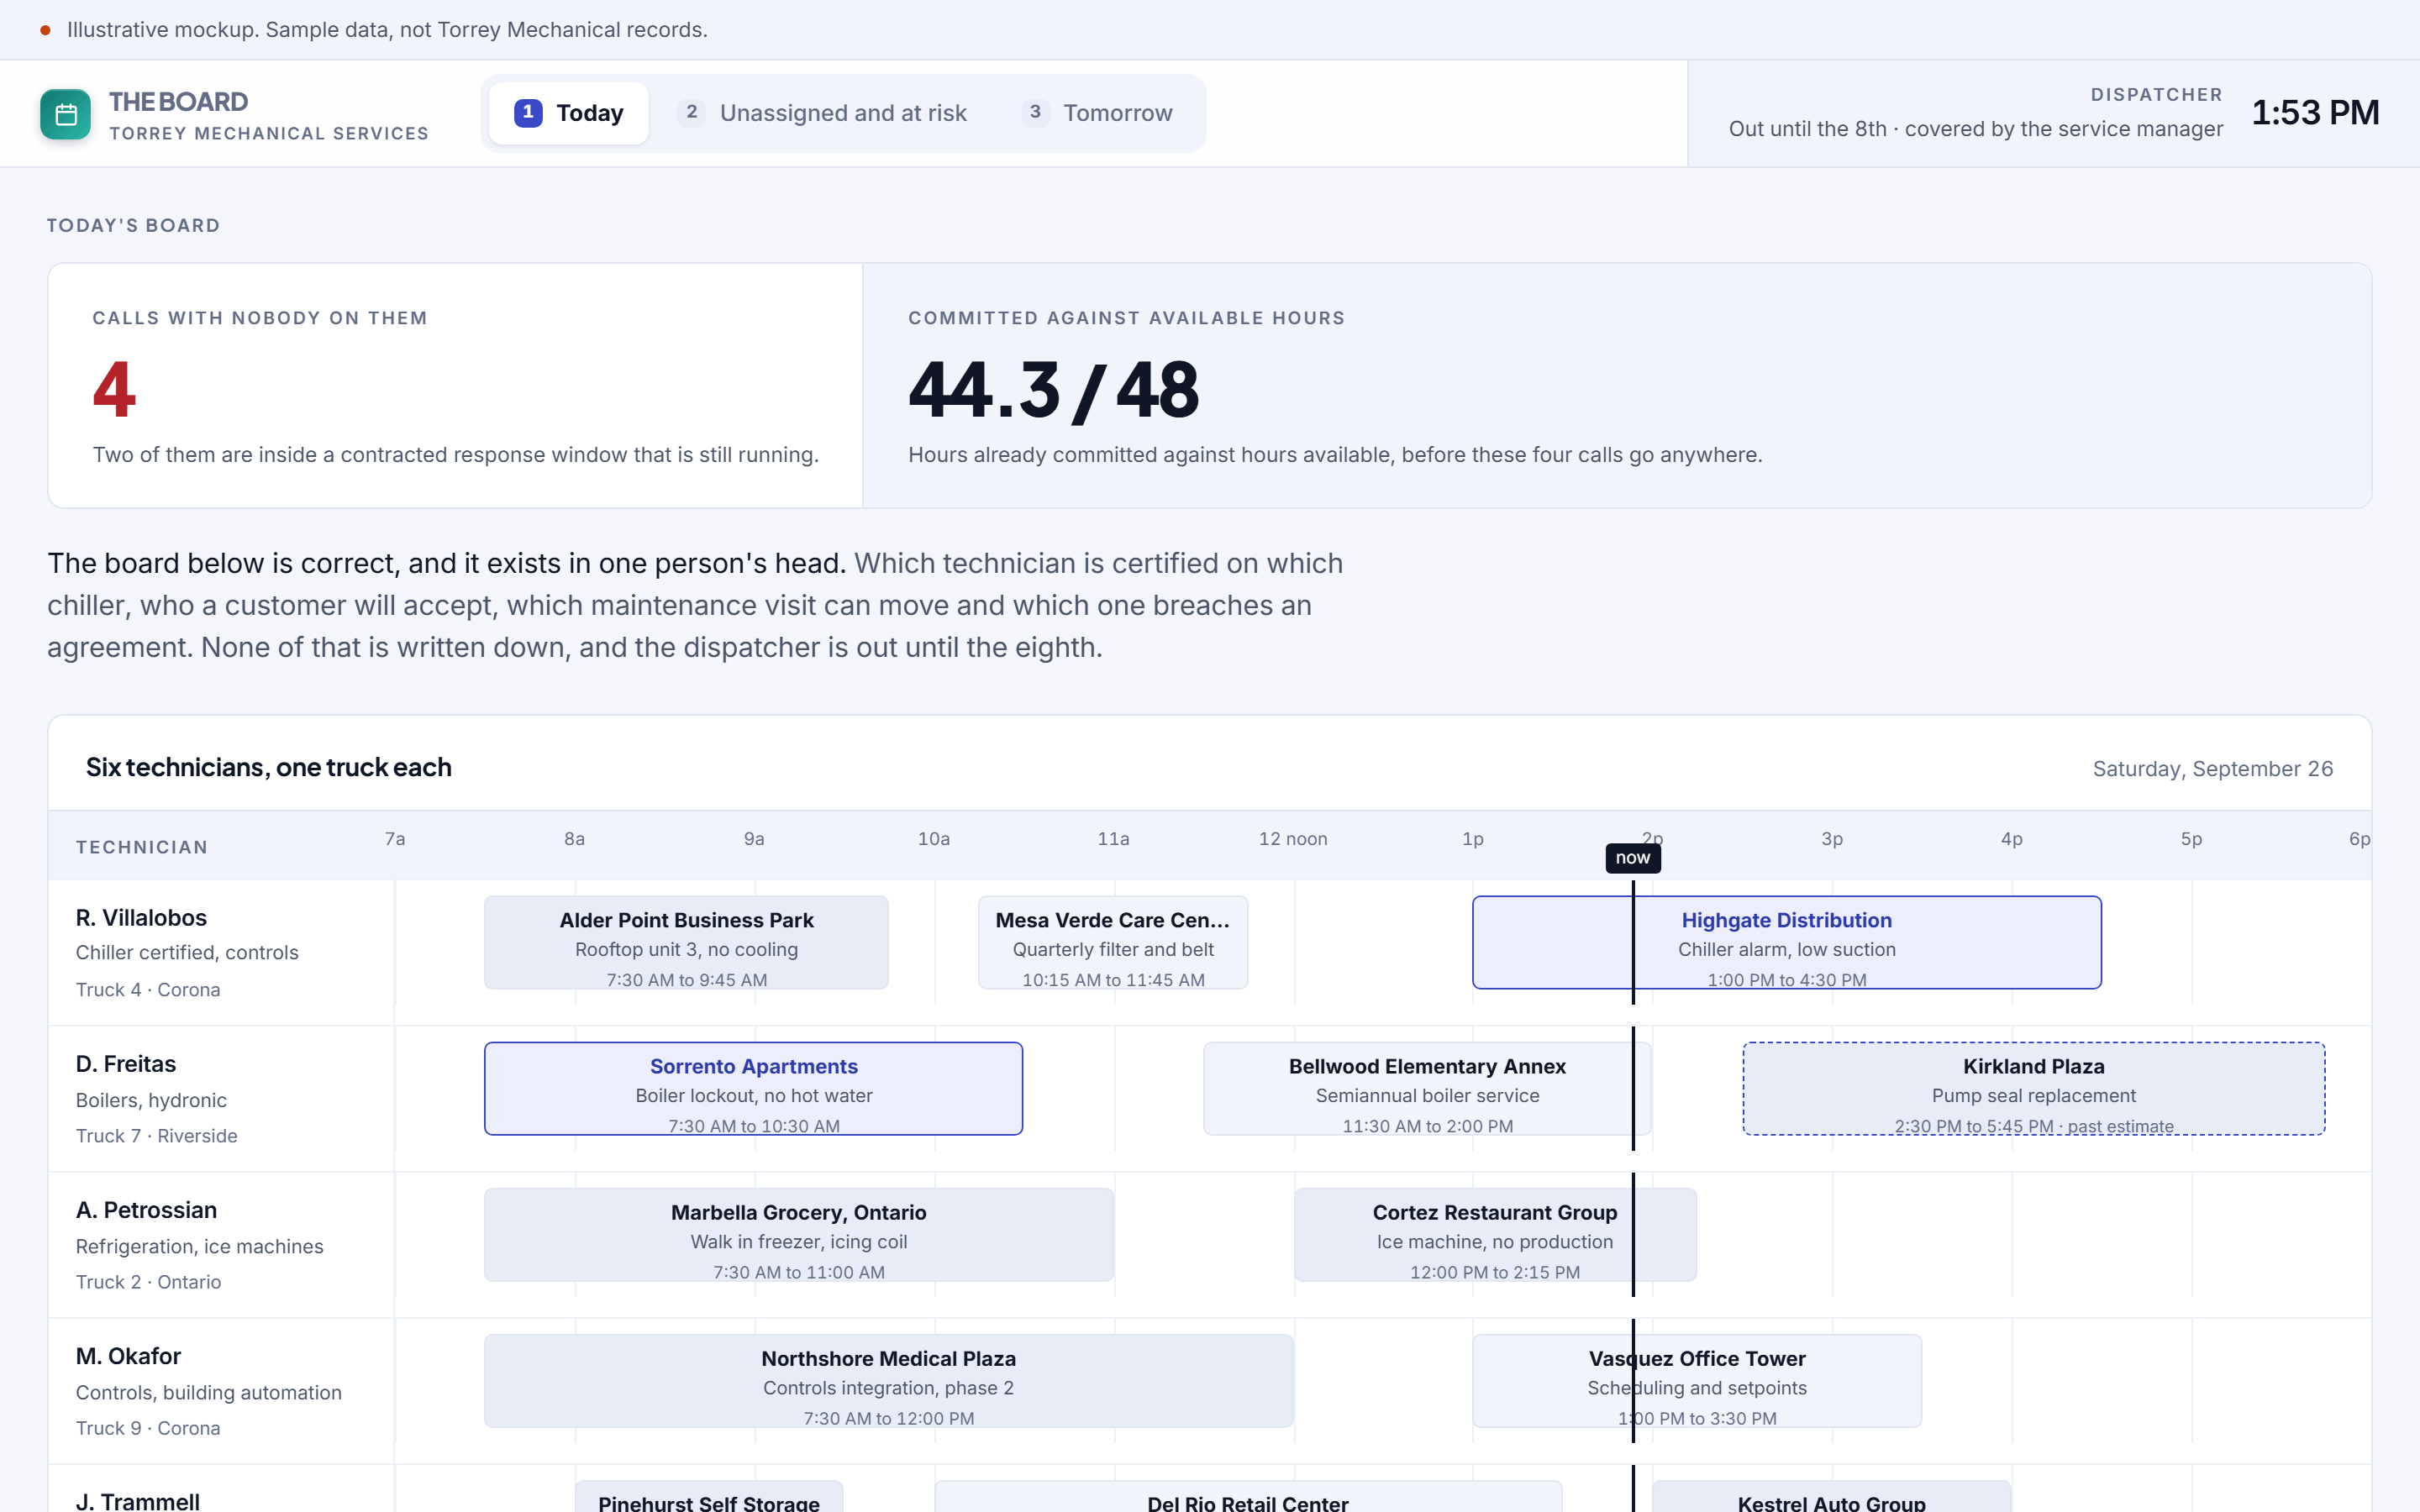
Task: Open the Mesa Verde Care Center visit
Action: 1113,942
